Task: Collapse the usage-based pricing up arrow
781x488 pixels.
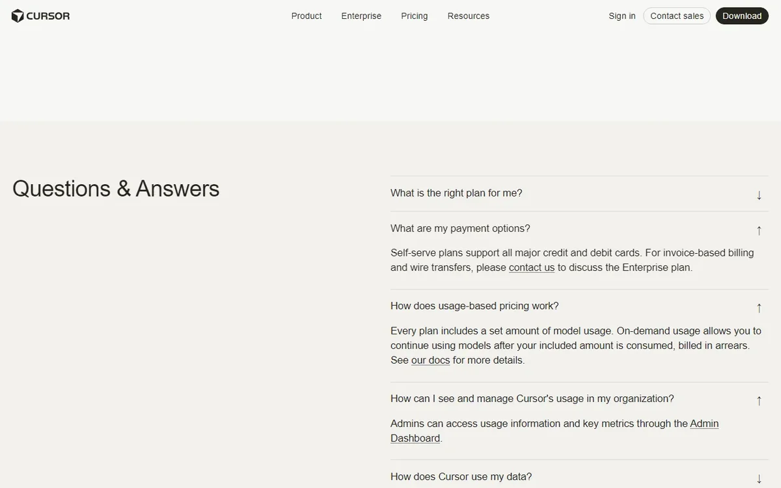Action: (759, 307)
